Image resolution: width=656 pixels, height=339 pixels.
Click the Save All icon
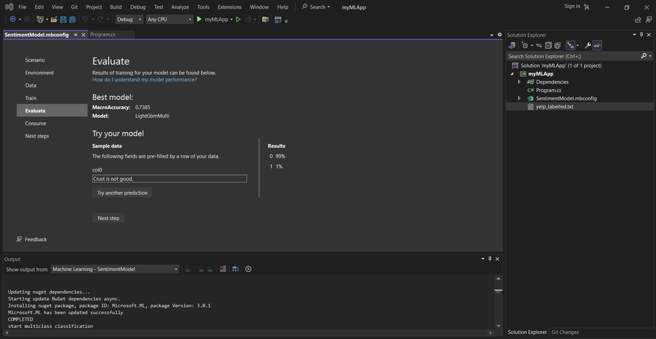click(72, 19)
